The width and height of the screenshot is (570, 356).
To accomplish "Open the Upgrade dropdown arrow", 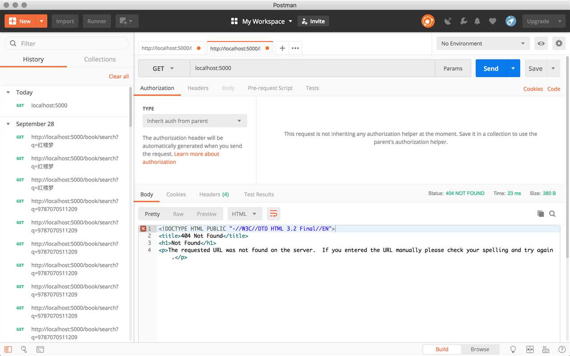I will point(560,21).
